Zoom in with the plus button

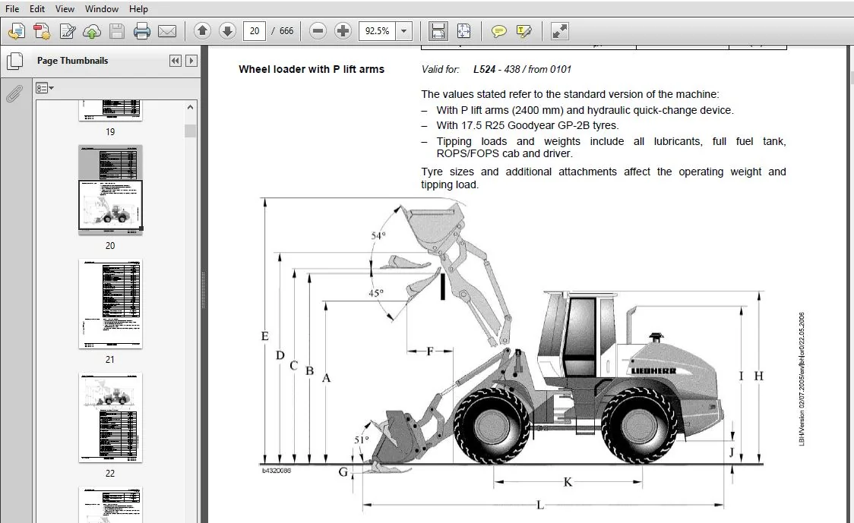[343, 31]
